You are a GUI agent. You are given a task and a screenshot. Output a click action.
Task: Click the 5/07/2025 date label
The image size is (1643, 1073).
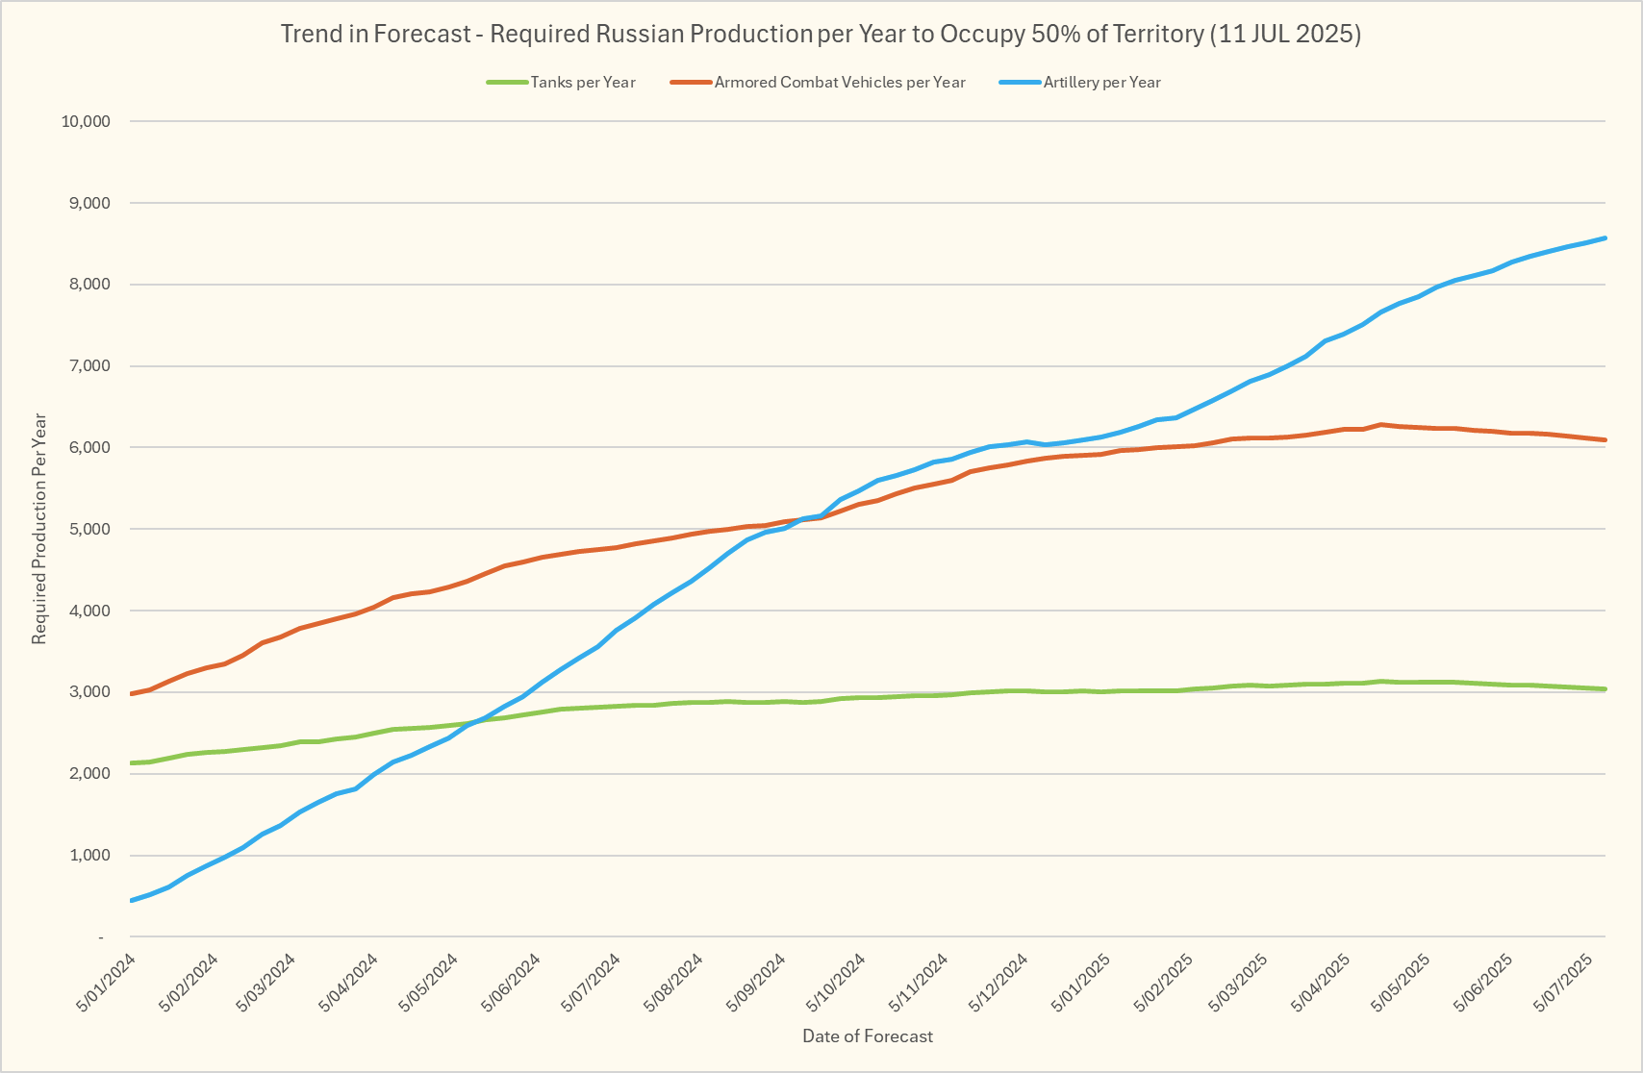point(1561,982)
